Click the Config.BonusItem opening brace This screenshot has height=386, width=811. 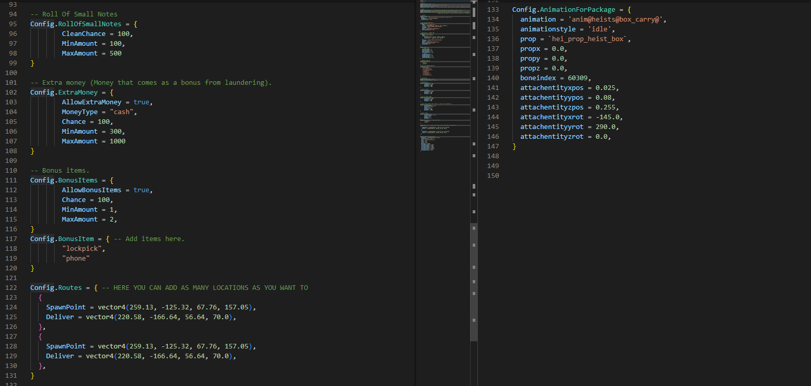coord(108,239)
